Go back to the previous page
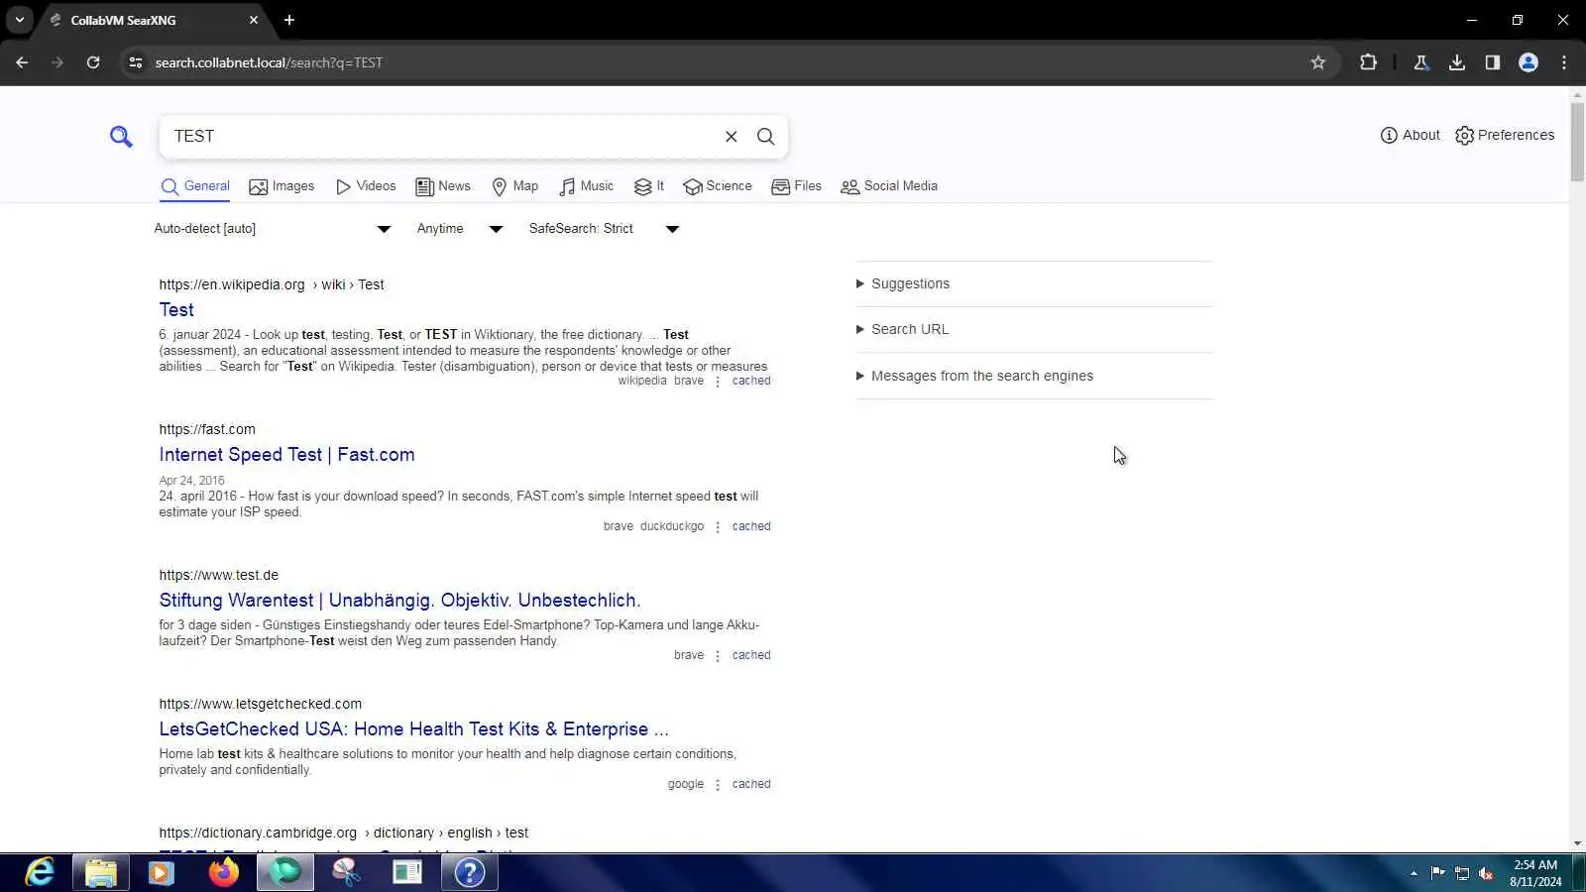This screenshot has width=1586, height=892. coord(22,62)
